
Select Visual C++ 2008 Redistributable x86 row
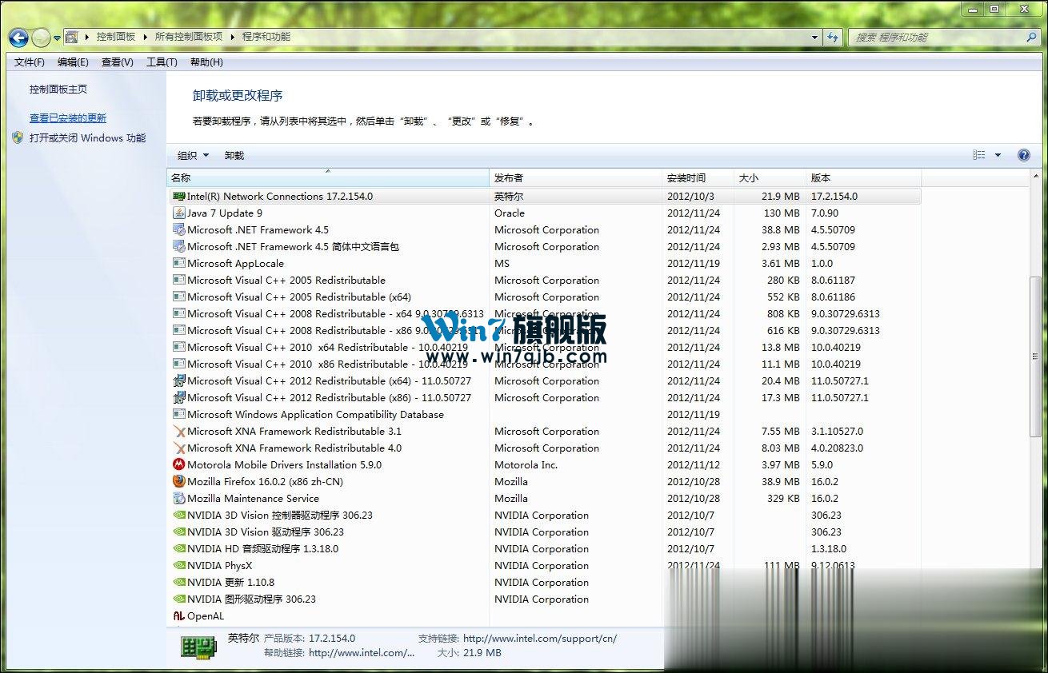pos(544,330)
